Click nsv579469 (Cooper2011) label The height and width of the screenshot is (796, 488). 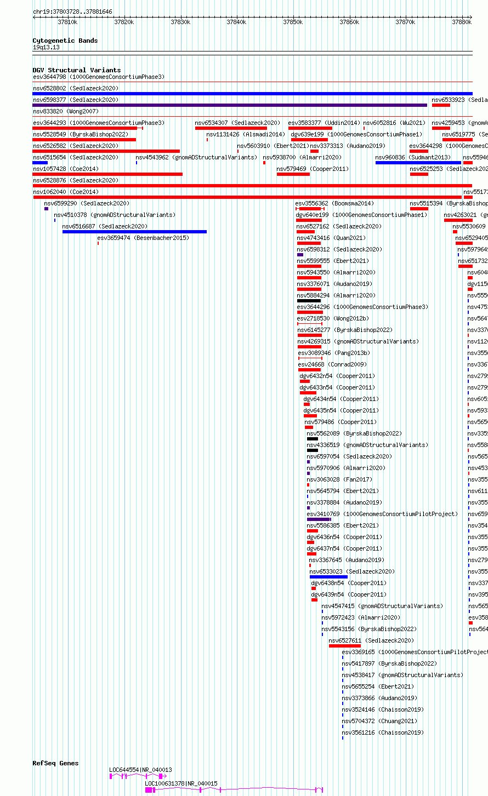point(313,169)
